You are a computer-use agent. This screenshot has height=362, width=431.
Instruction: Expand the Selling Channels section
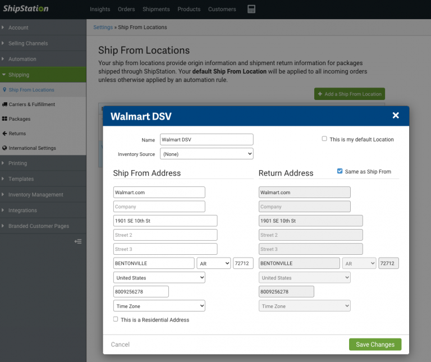pyautogui.click(x=43, y=43)
